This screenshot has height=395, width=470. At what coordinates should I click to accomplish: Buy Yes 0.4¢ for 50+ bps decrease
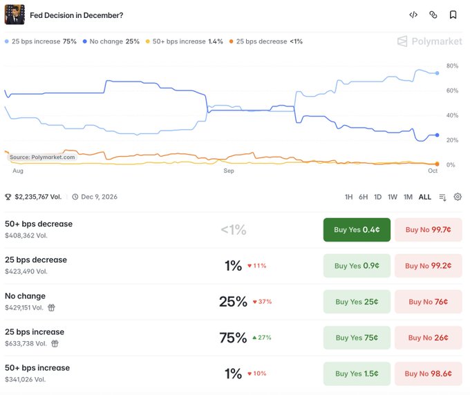(x=357, y=230)
